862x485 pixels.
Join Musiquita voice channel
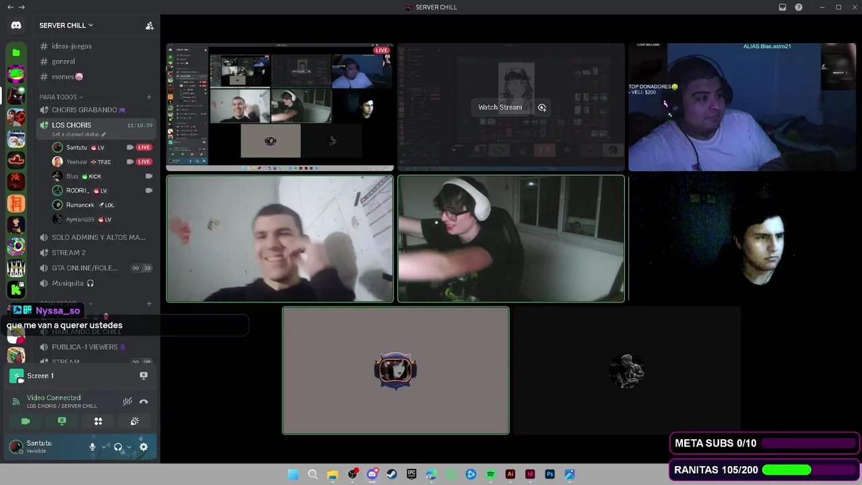(x=96, y=284)
